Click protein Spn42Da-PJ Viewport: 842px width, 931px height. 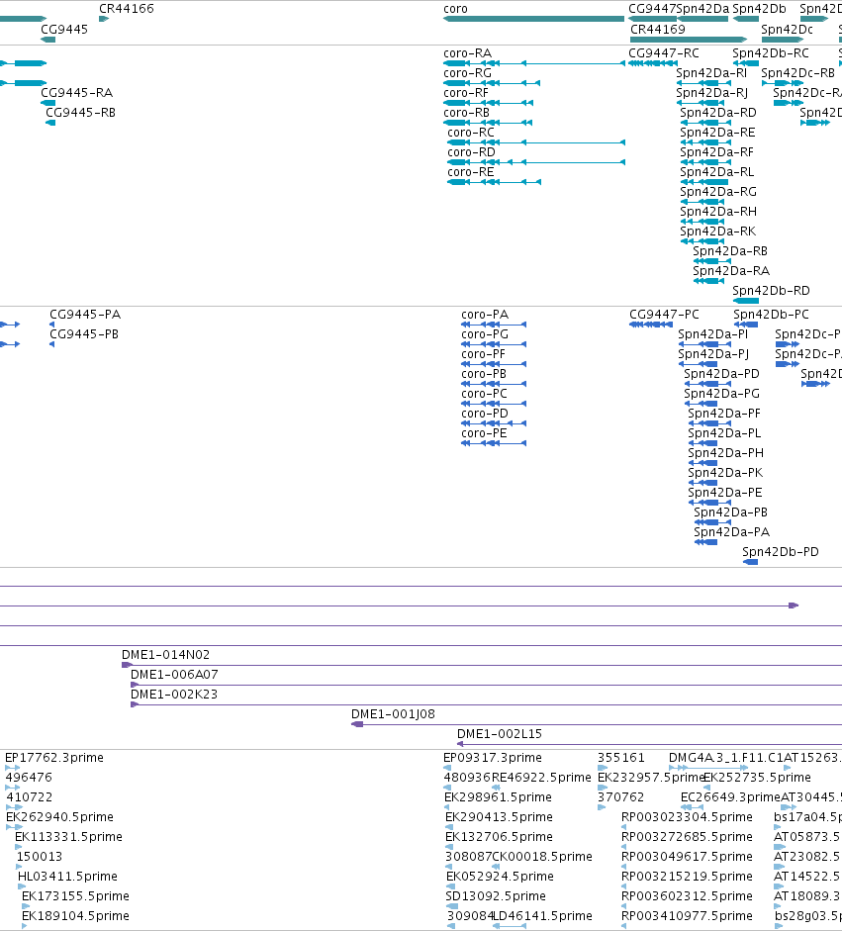[x=713, y=354]
